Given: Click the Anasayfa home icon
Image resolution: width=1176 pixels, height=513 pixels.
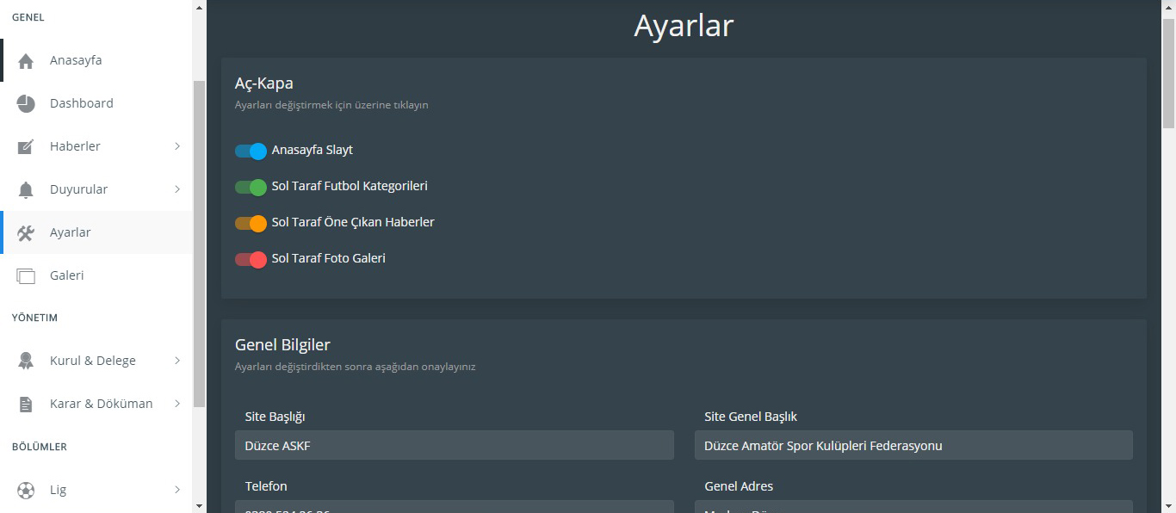Looking at the screenshot, I should coord(26,61).
